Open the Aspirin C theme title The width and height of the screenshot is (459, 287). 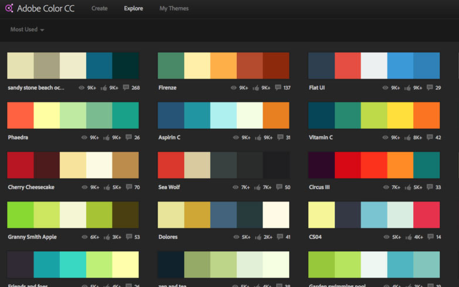pyautogui.click(x=169, y=138)
